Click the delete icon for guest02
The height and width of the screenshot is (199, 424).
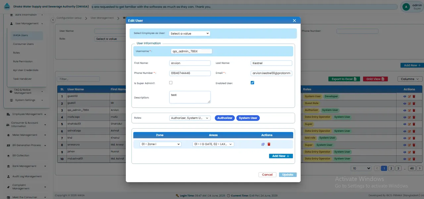click(x=414, y=97)
